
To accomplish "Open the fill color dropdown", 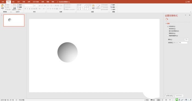I will [187, 40].
